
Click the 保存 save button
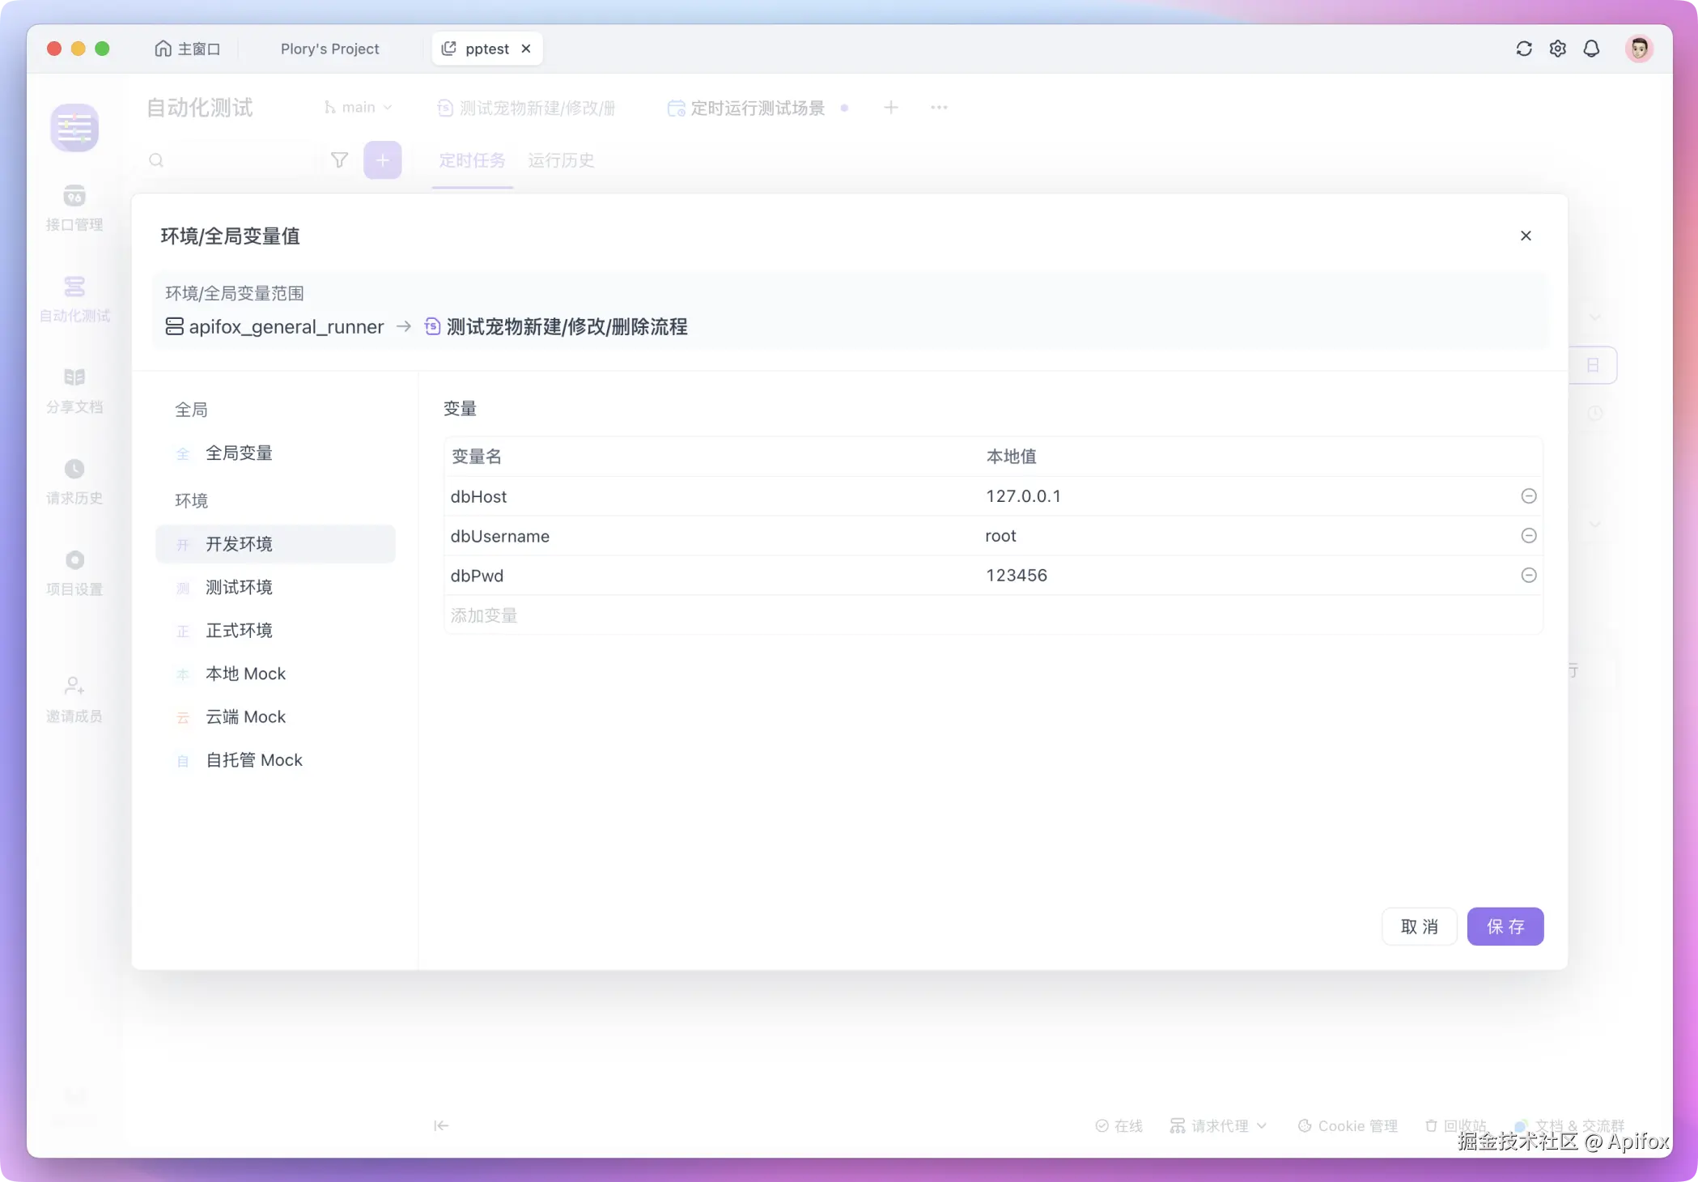[1505, 927]
